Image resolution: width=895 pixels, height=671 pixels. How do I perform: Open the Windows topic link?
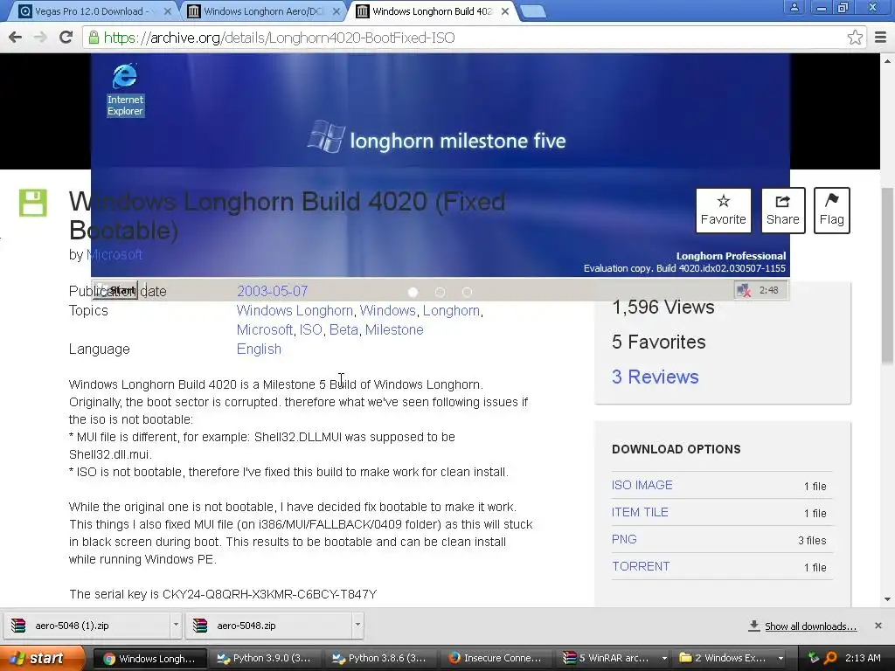[x=387, y=310]
